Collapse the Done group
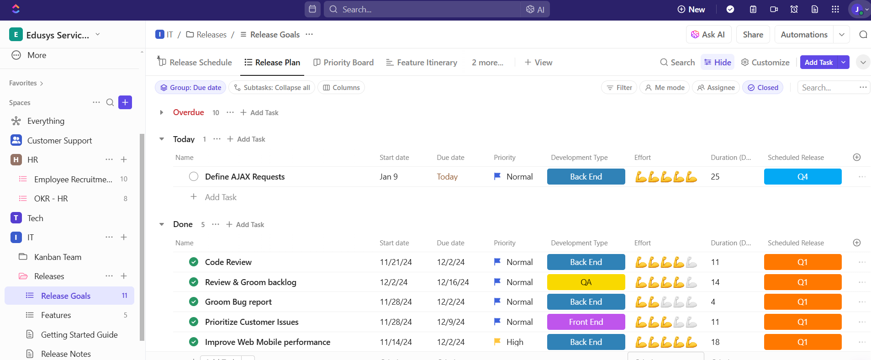 [161, 224]
